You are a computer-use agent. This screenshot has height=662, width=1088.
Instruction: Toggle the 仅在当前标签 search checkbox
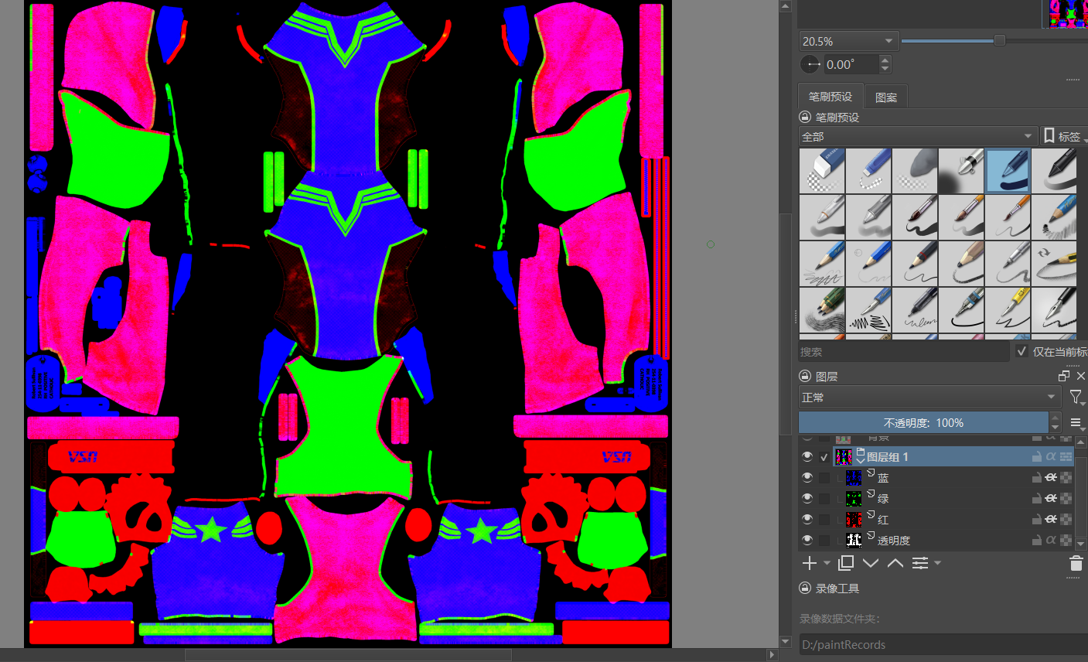(x=1022, y=351)
